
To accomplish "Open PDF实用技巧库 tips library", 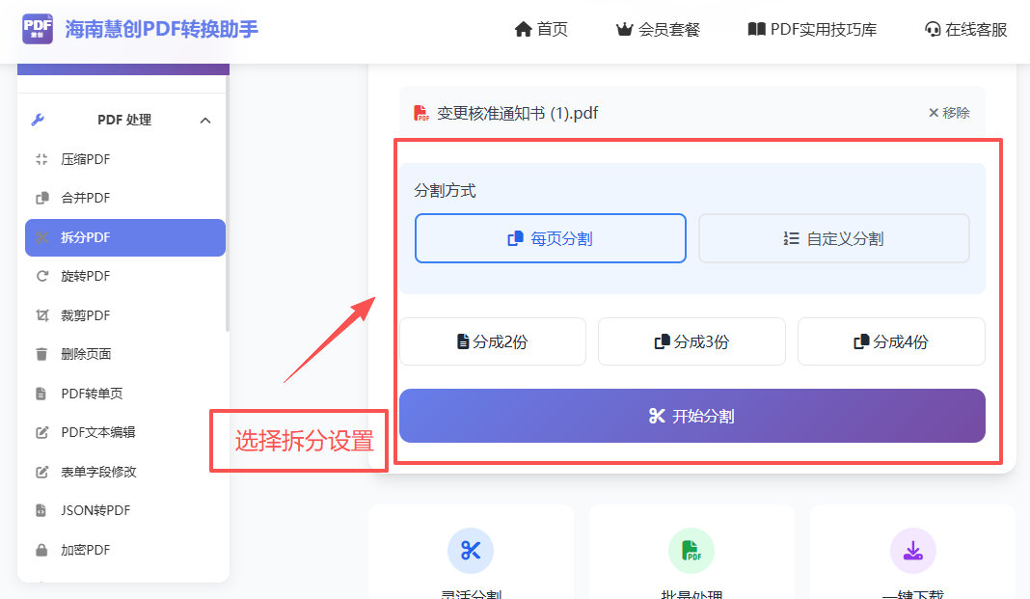I will click(x=812, y=29).
